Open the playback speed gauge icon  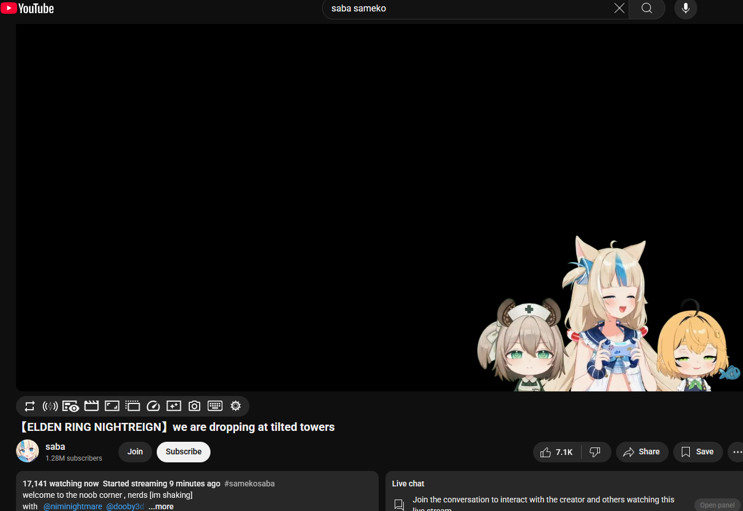coord(153,406)
